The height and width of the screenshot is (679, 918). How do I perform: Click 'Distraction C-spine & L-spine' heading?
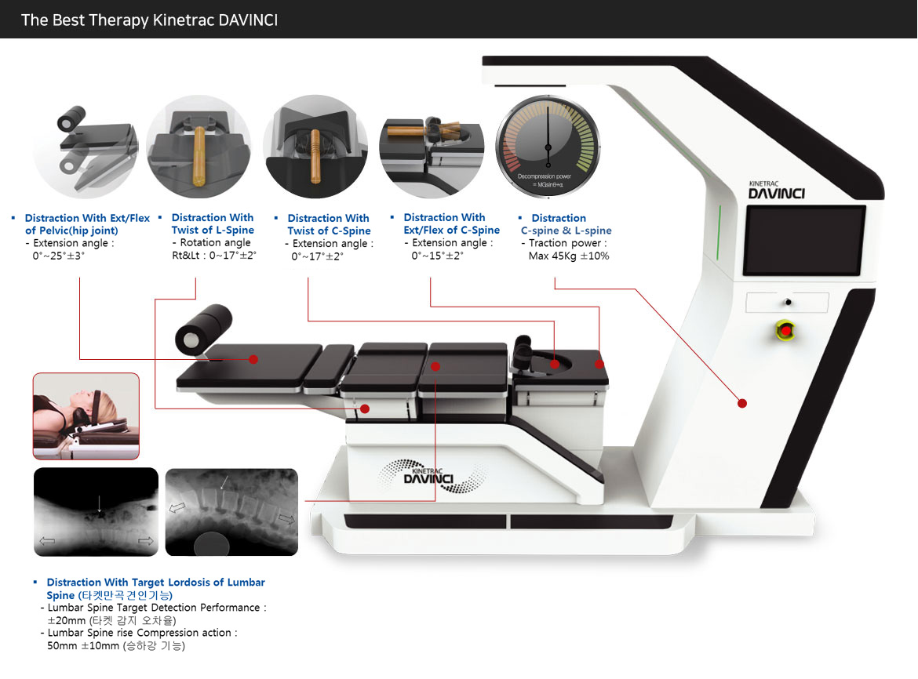[566, 224]
